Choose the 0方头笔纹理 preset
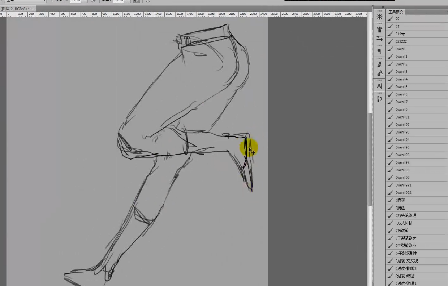Image resolution: width=448 pixels, height=286 pixels. pyautogui.click(x=417, y=215)
